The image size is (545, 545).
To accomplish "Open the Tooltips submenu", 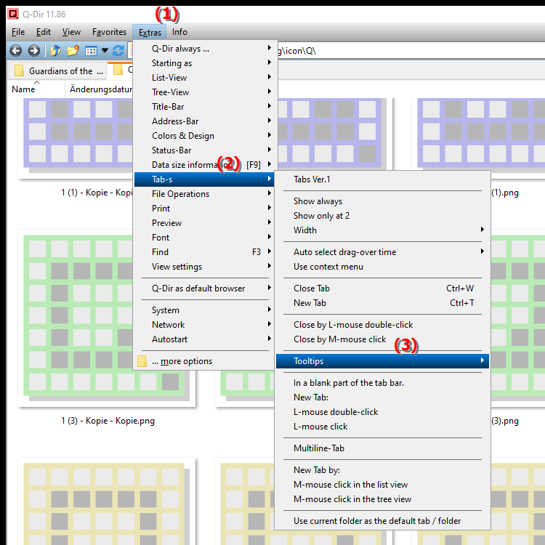I will point(382,361).
